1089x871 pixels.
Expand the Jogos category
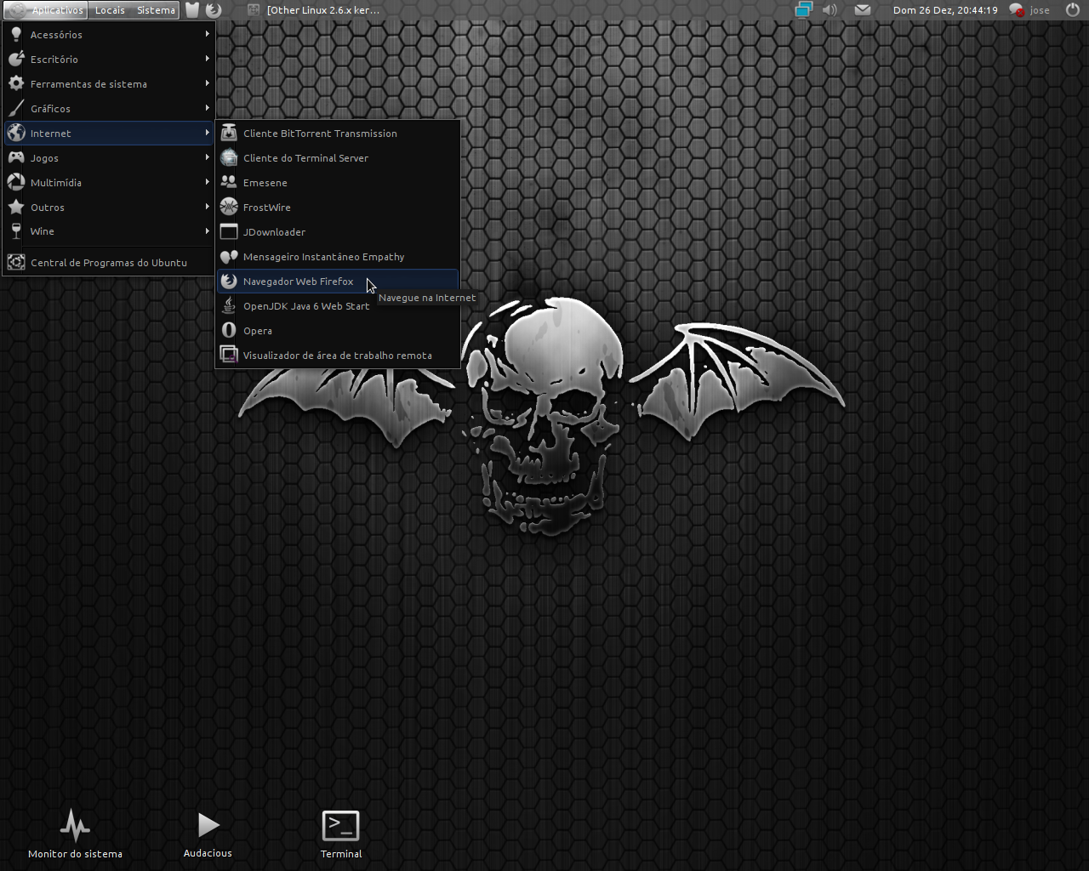click(109, 158)
